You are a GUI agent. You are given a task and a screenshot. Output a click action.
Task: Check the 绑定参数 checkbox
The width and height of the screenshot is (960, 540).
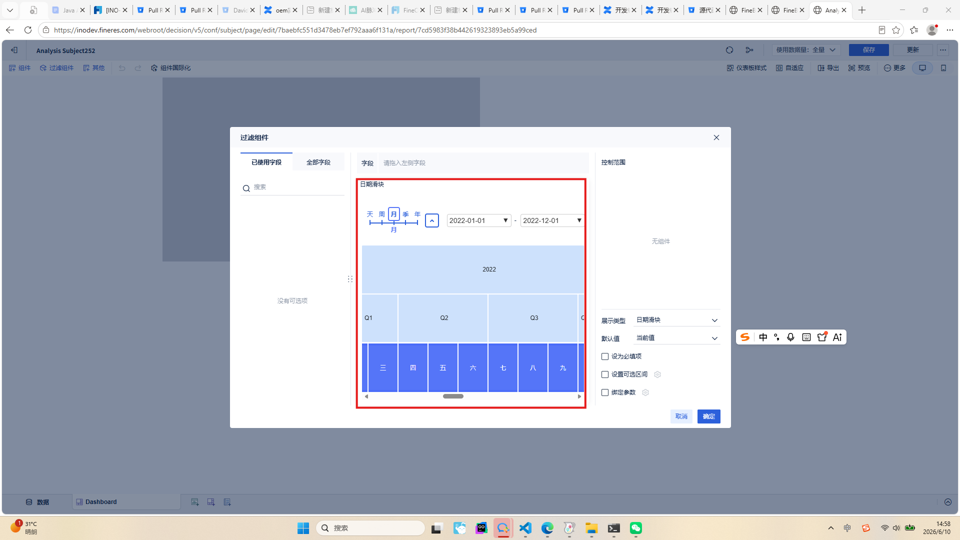(605, 392)
